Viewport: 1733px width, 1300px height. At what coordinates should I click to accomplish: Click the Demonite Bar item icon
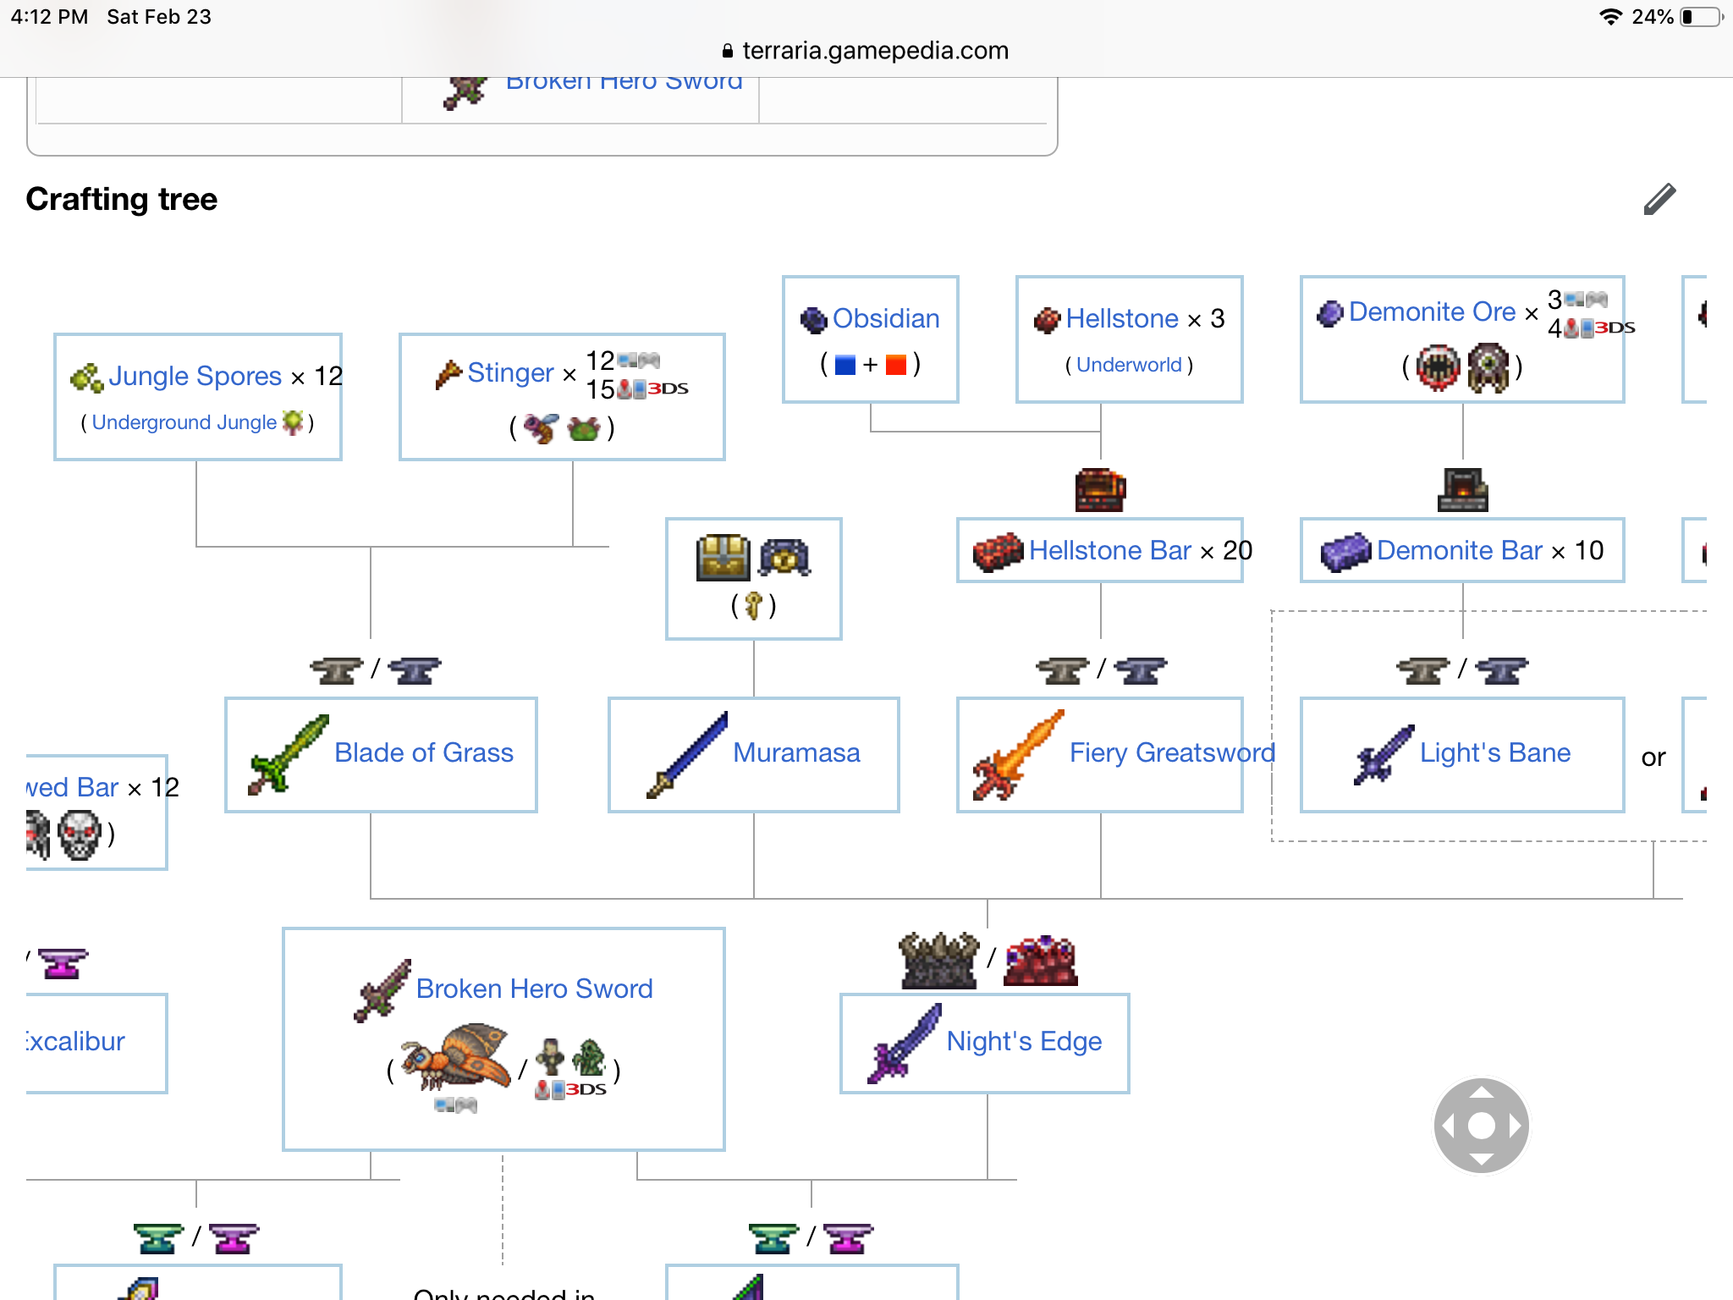1345,553
